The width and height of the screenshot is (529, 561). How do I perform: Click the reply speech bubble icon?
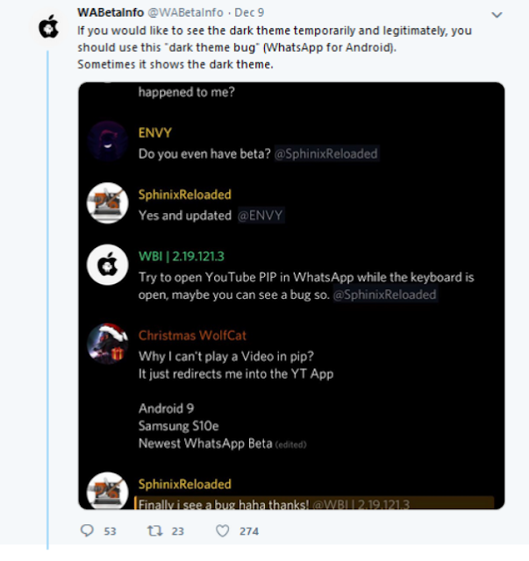[x=87, y=530]
